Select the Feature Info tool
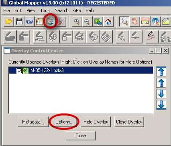The height and width of the screenshot is (146, 171). [155, 21]
